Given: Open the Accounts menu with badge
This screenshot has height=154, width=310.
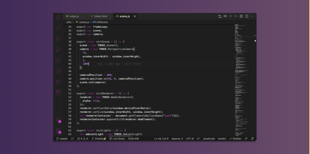Looking at the screenshot, I should tap(58, 120).
